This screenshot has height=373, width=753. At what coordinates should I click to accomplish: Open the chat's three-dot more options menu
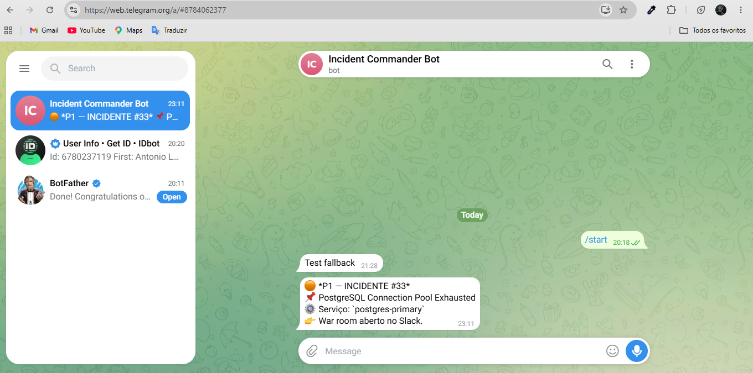pyautogui.click(x=632, y=64)
